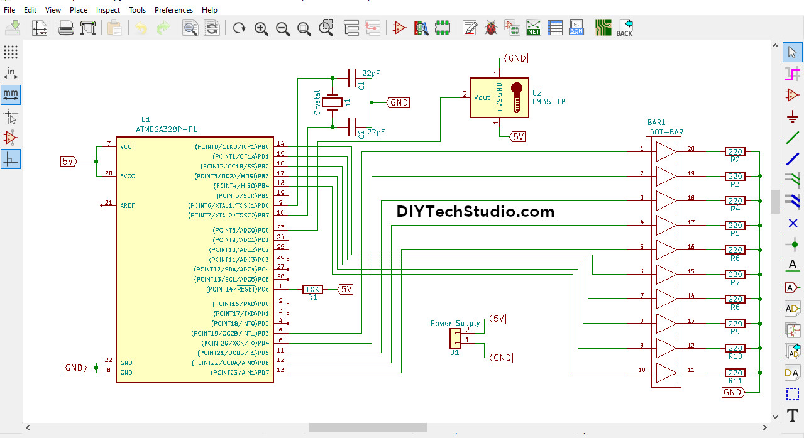
Task: Activate Zoom to selection tool
Action: pyautogui.click(x=326, y=28)
